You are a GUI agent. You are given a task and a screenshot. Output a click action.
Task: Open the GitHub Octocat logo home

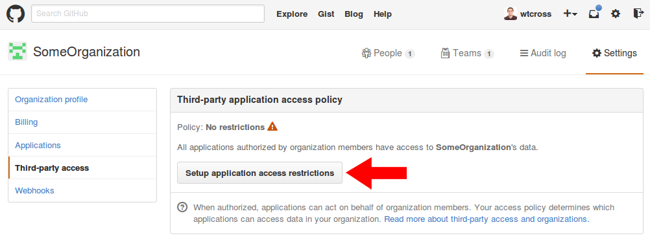pyautogui.click(x=16, y=14)
